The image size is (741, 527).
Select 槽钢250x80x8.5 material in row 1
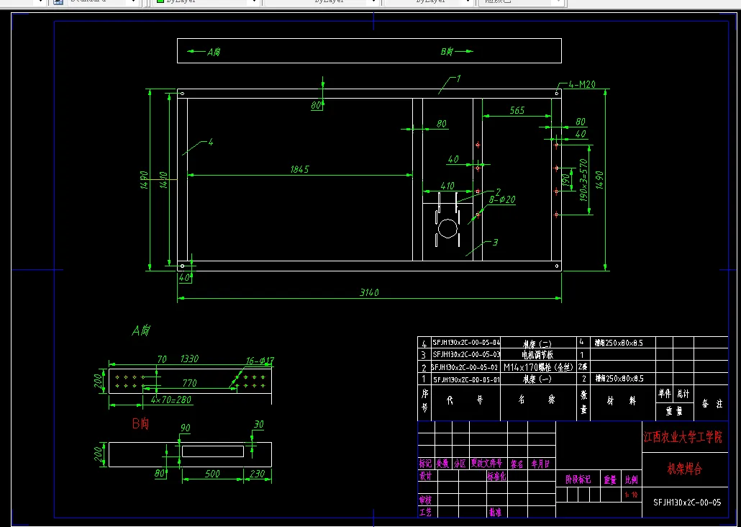click(x=619, y=379)
